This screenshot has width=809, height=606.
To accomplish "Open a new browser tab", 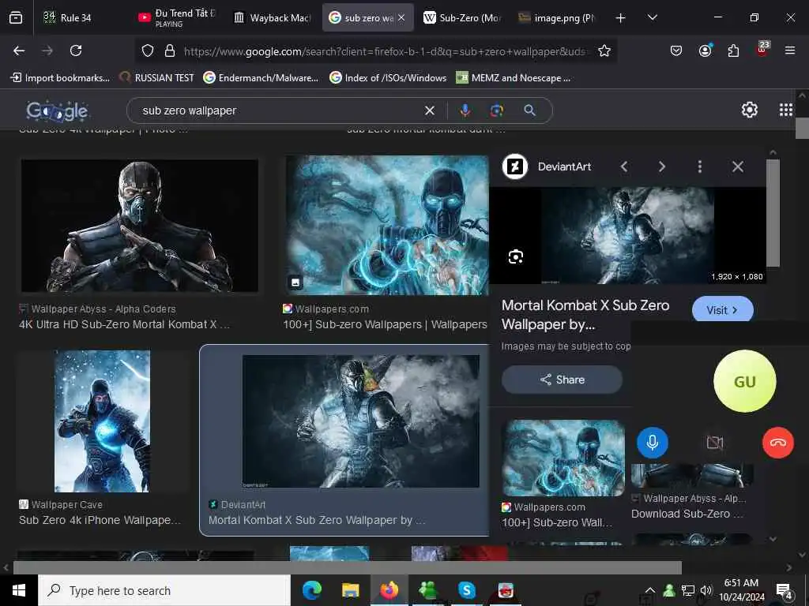I will pyautogui.click(x=621, y=18).
